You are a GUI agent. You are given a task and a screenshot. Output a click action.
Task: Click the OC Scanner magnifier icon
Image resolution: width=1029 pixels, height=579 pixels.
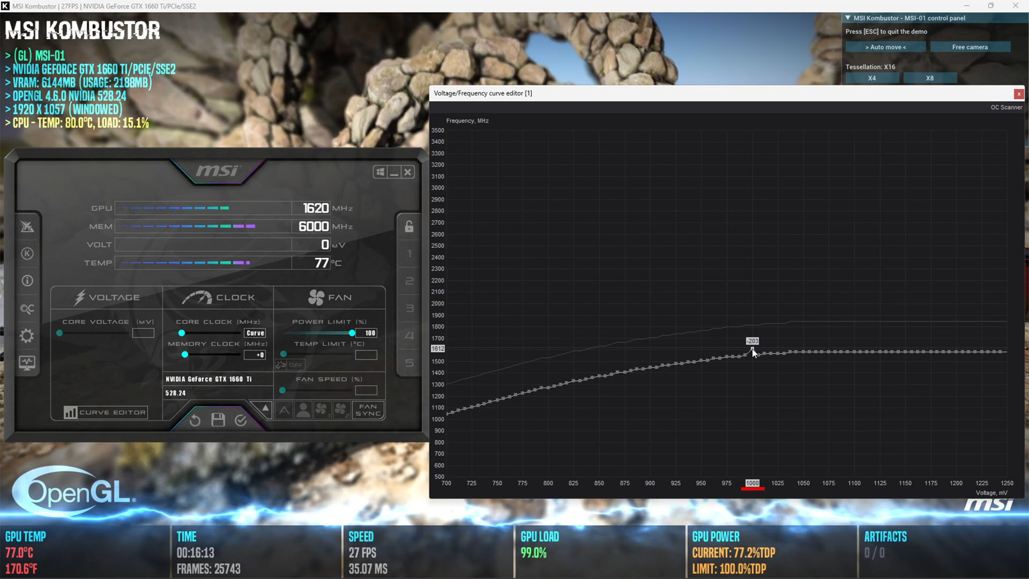(x=27, y=309)
